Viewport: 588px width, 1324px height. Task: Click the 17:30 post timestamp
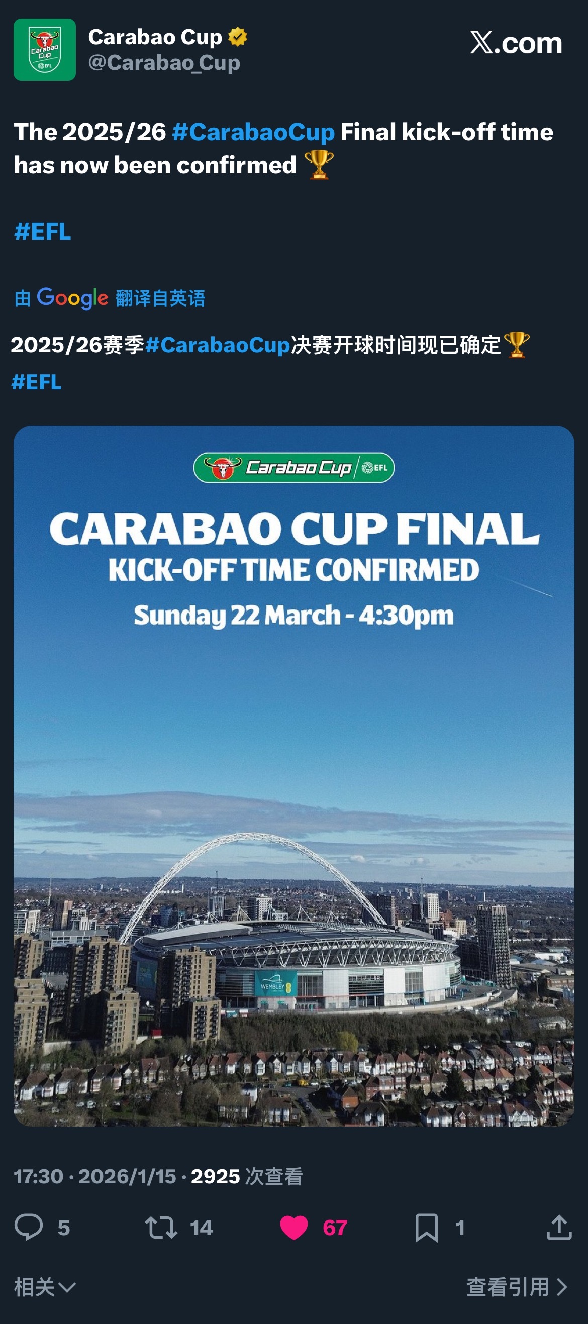coord(39,1176)
